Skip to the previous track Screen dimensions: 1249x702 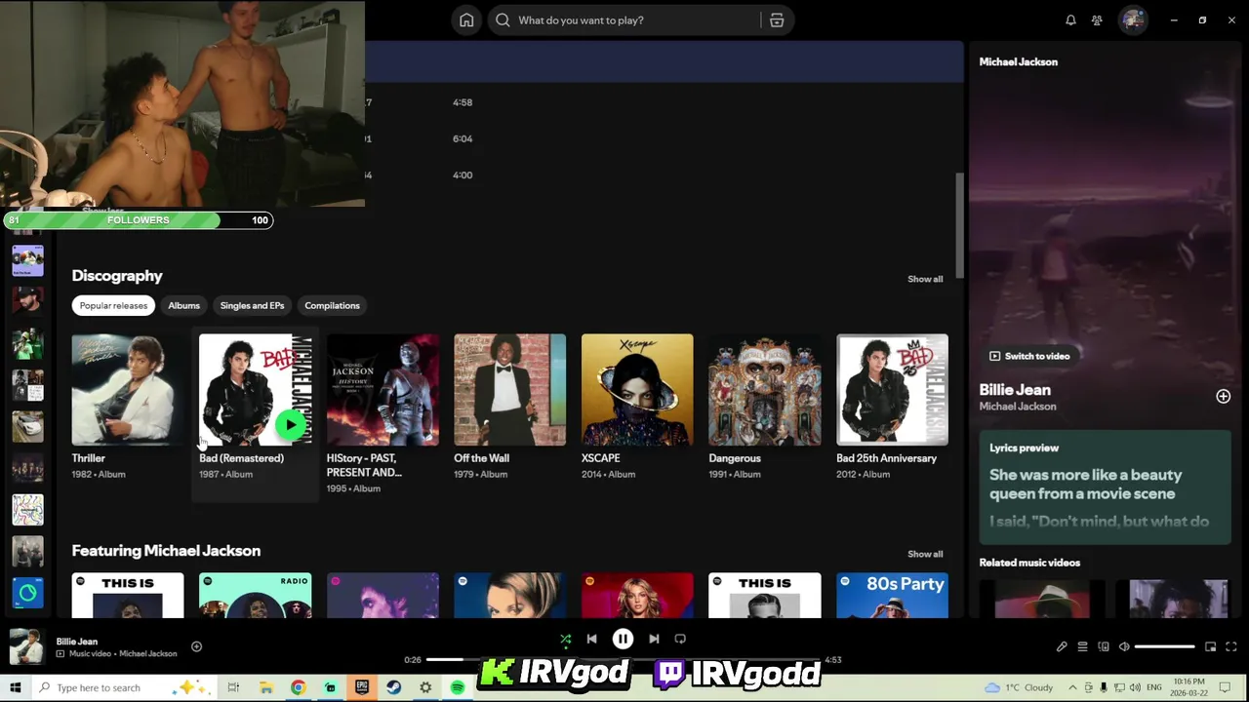(591, 640)
